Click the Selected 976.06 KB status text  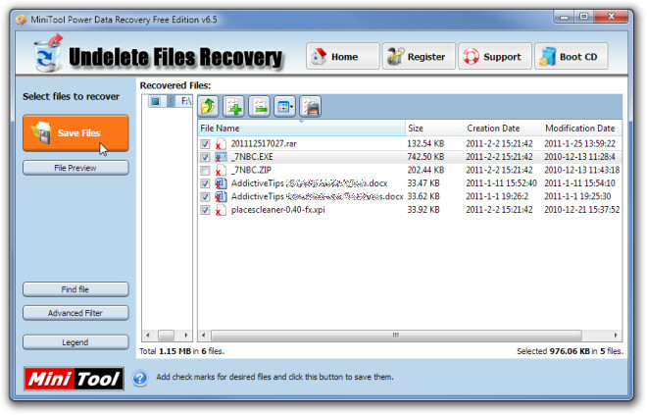(570, 351)
